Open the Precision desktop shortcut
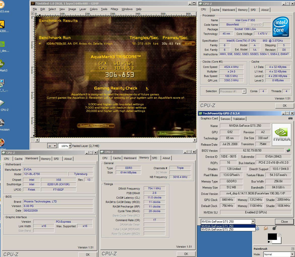295x257 pixels. 4,125
